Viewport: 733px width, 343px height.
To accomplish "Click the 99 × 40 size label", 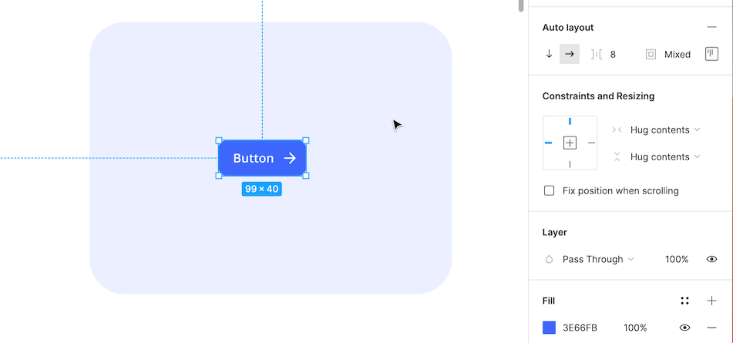I will (262, 190).
